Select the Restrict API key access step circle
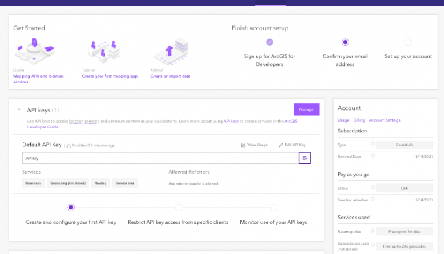This screenshot has height=254, width=444. pos(178,208)
